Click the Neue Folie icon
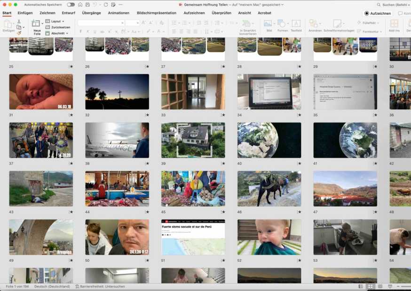Screen dimensions: 411x291 [36, 23]
